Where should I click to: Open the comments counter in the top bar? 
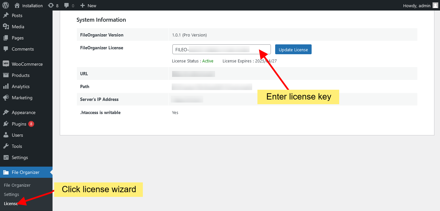click(68, 5)
